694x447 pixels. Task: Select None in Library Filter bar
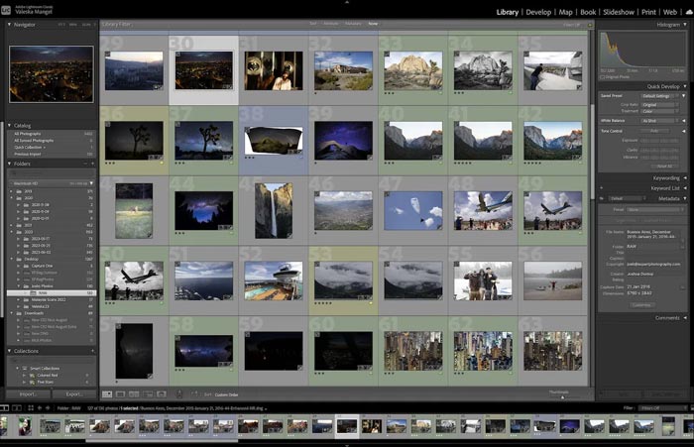click(373, 24)
